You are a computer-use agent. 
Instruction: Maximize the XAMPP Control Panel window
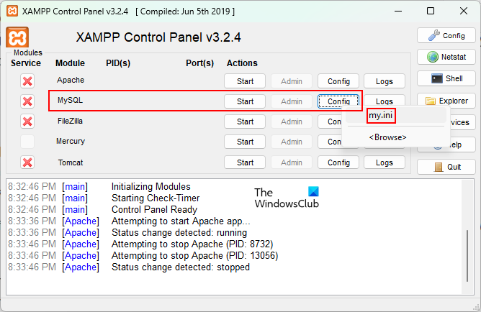[x=431, y=12]
